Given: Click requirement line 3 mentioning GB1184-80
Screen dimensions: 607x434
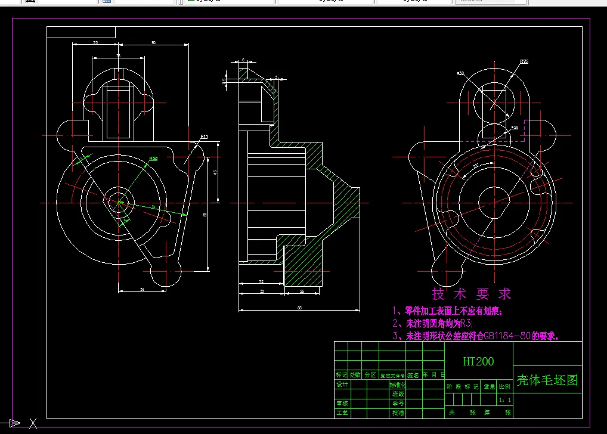Looking at the screenshot, I should coord(476,336).
